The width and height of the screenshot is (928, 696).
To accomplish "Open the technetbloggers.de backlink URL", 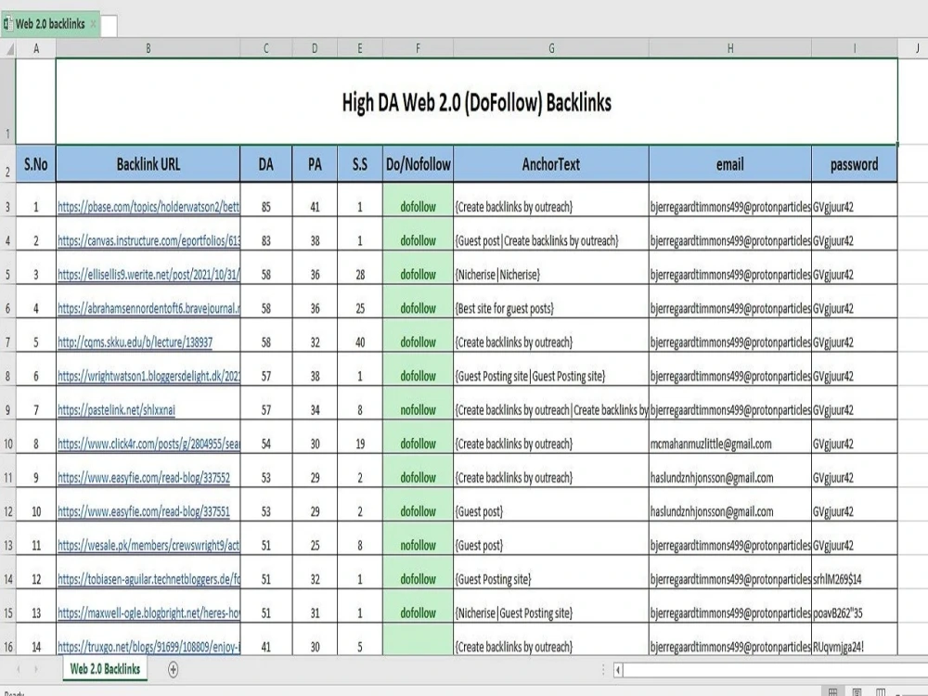I will pyautogui.click(x=148, y=579).
